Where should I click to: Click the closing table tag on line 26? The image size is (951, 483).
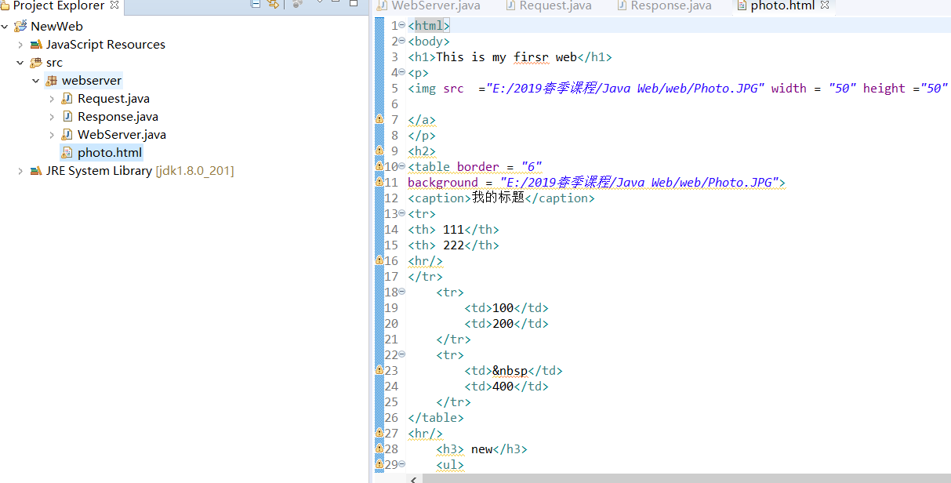point(436,417)
